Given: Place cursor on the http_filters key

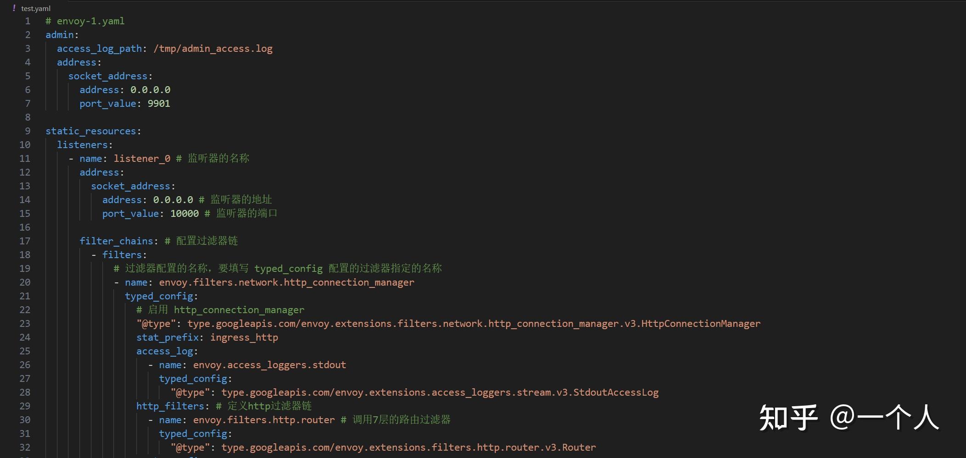Looking at the screenshot, I should pyautogui.click(x=170, y=406).
